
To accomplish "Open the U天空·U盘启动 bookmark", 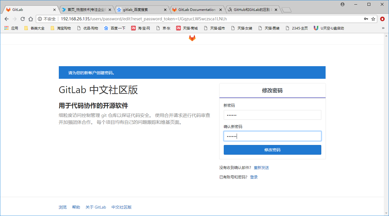I will pos(329,28).
